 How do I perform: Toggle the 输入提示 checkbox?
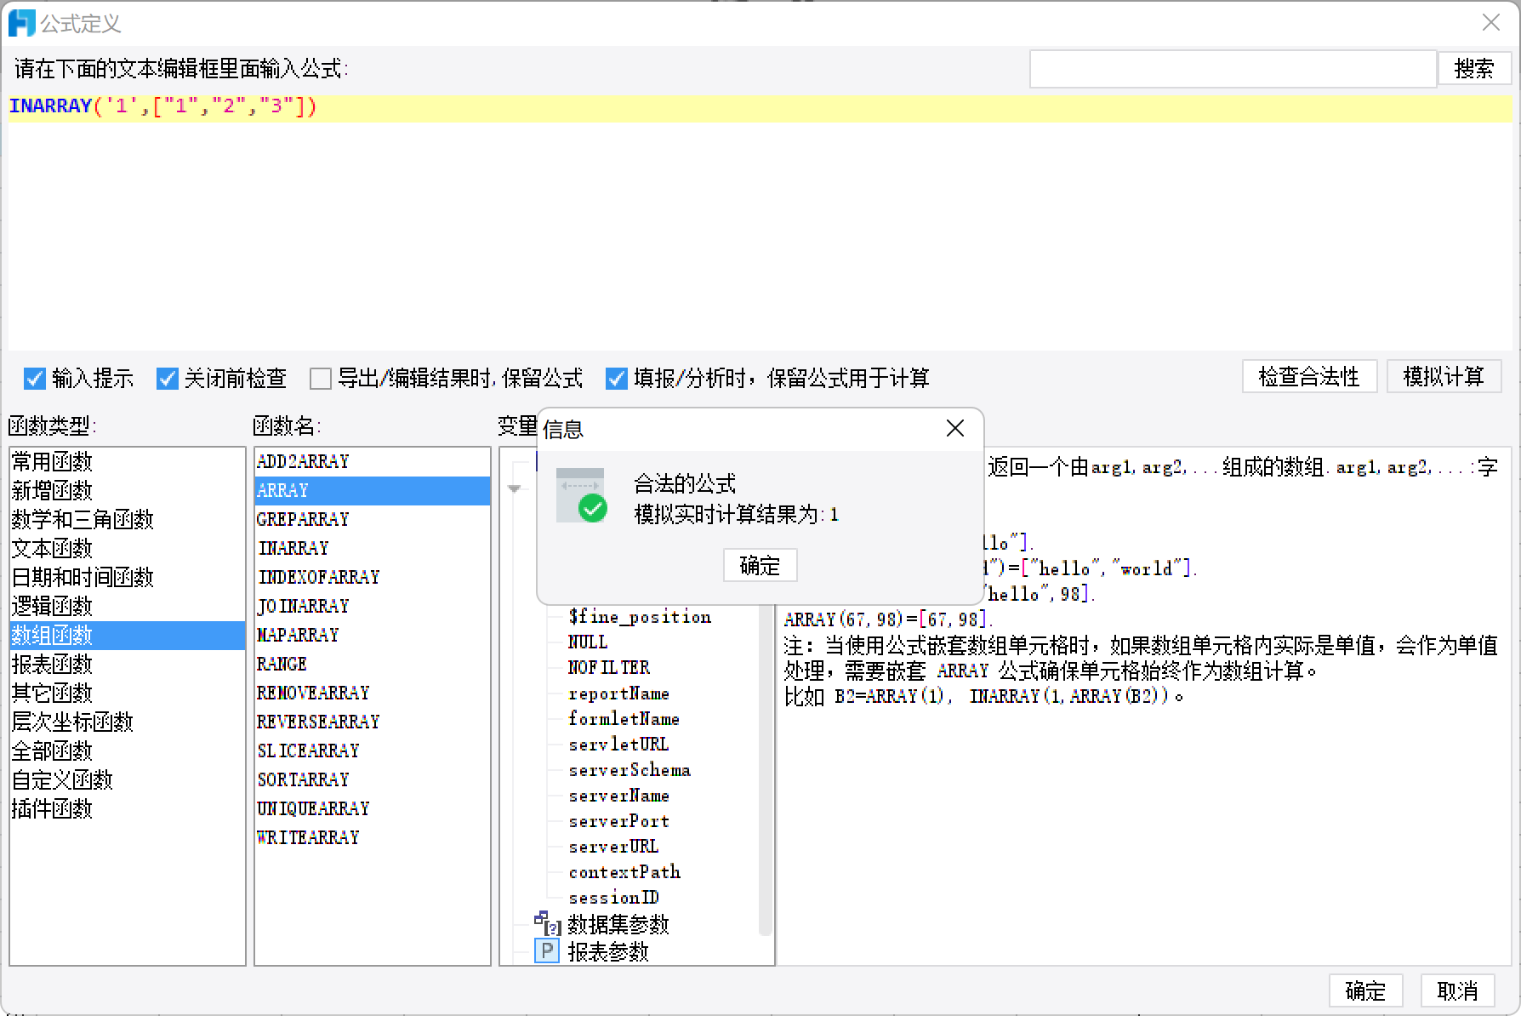35,379
